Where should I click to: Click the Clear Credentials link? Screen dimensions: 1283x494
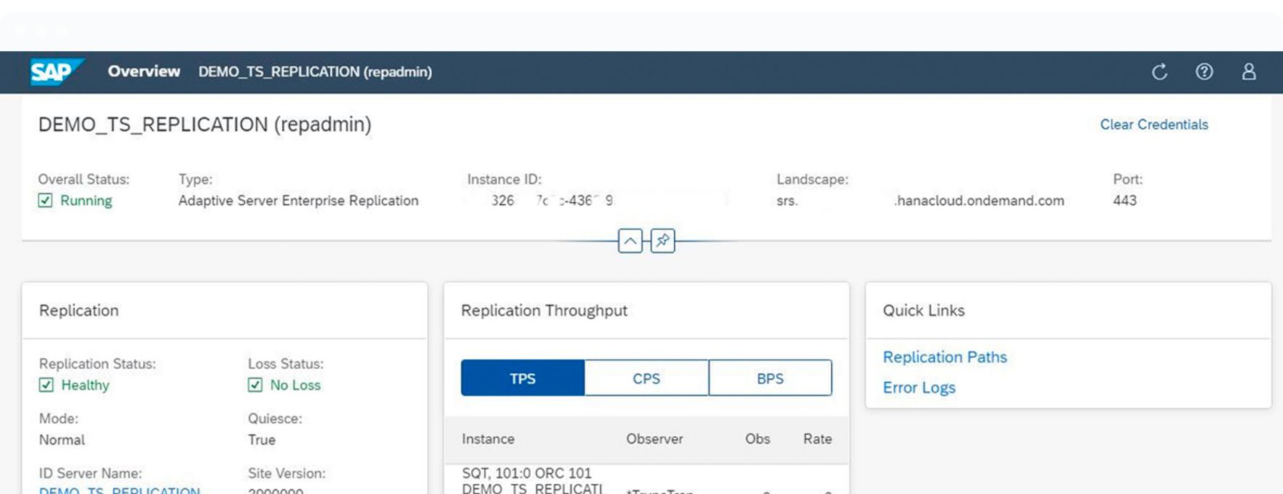1153,124
